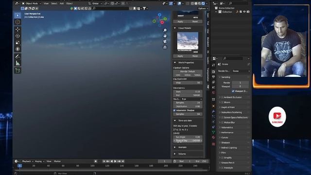Play the timeline animation
Screen dimensions: 311x175
point(115,161)
